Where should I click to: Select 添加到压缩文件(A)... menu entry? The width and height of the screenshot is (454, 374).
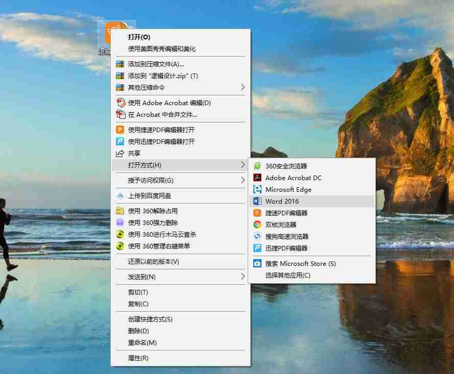pos(180,64)
